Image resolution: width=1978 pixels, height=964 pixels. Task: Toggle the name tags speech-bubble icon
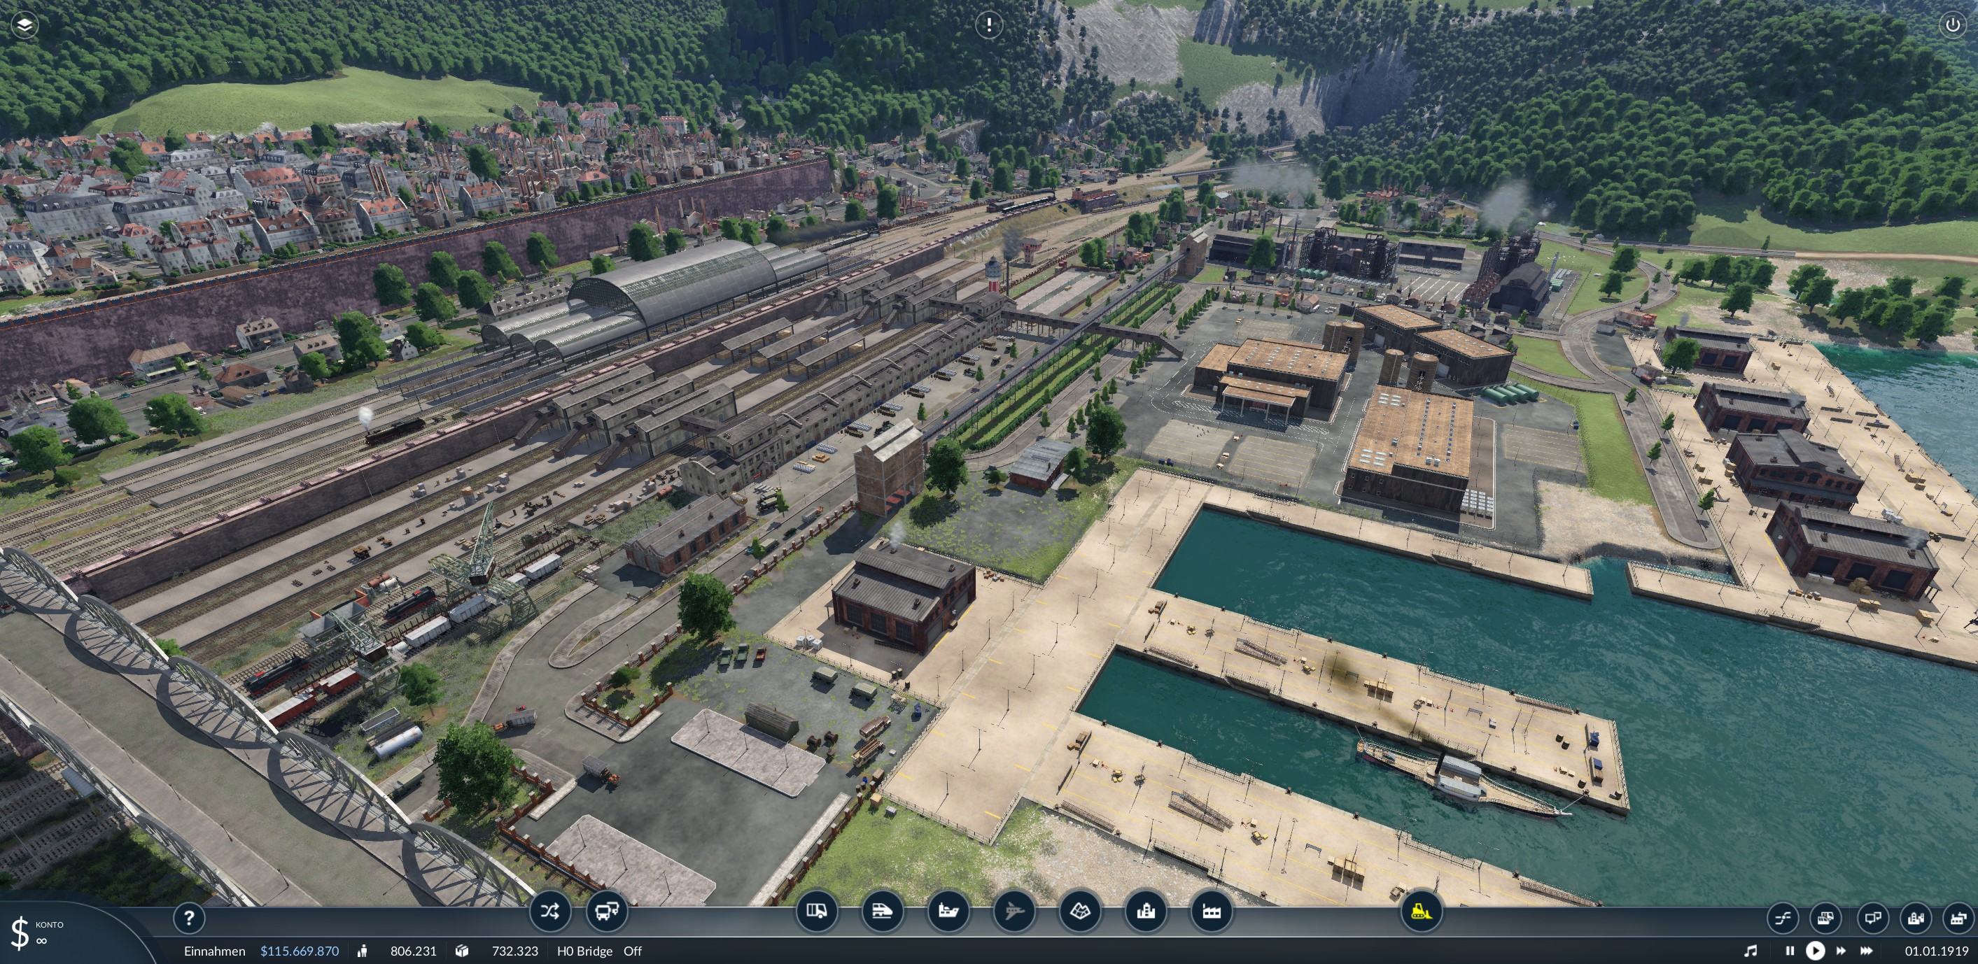1872,918
